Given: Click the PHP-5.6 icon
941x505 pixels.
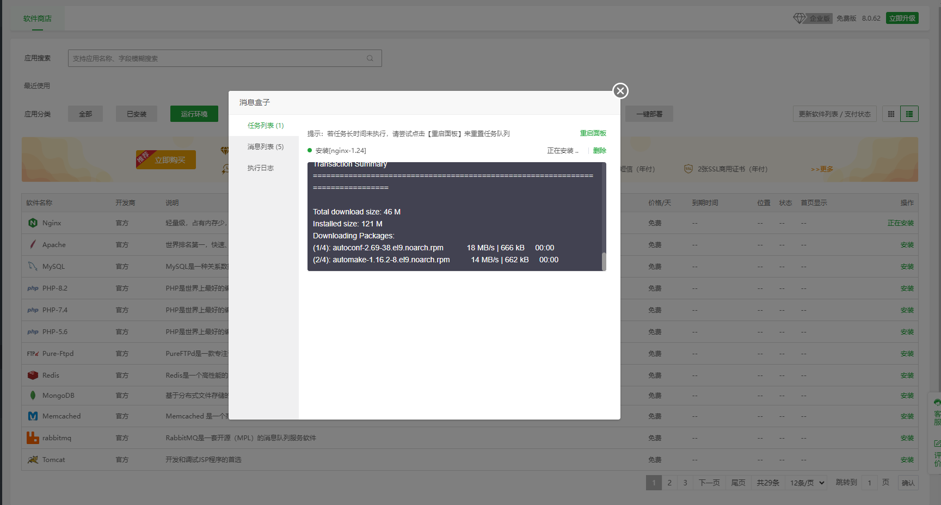Looking at the screenshot, I should point(33,332).
